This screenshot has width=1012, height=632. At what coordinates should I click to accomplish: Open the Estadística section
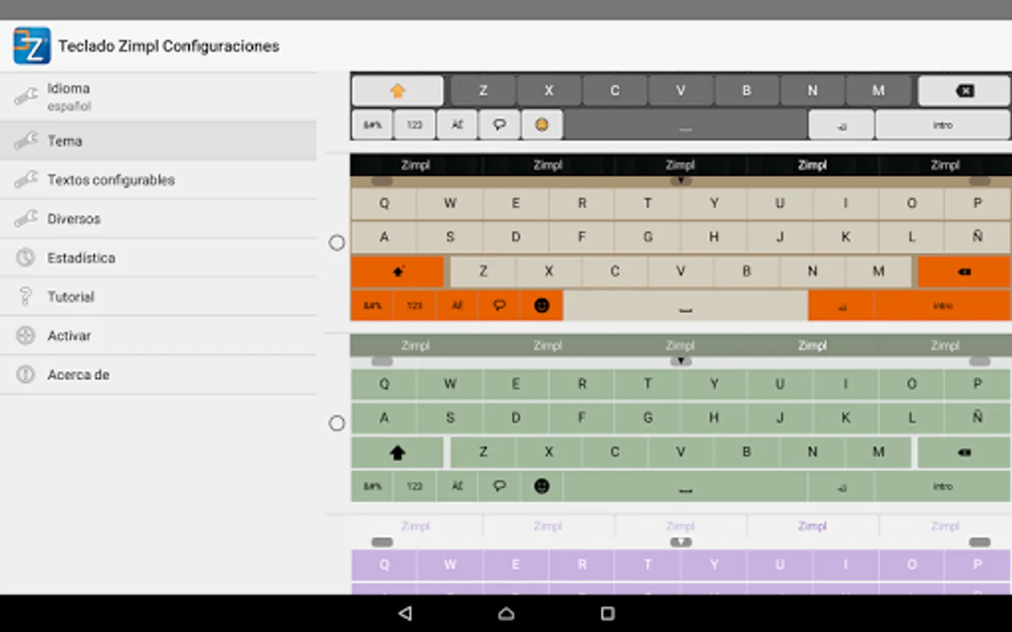[158, 258]
